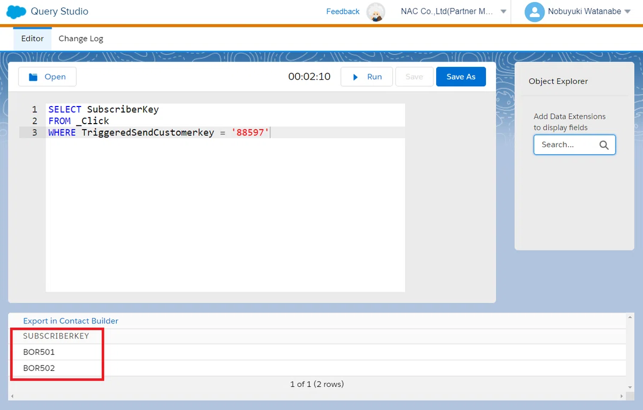
Task: Open a saved query with Open button
Action: click(x=47, y=77)
